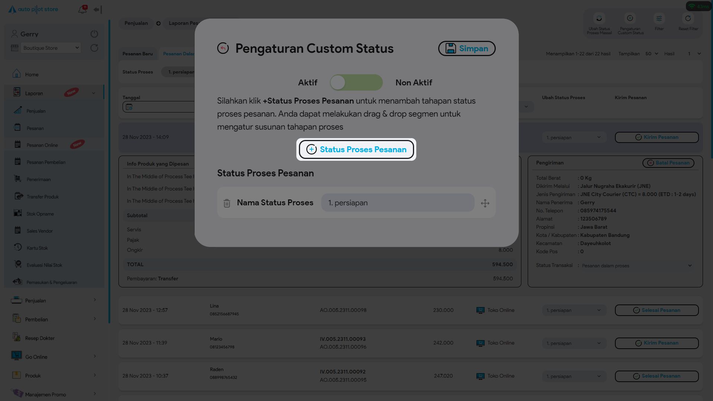Click the Simpan button
The width and height of the screenshot is (713, 401).
point(467,49)
